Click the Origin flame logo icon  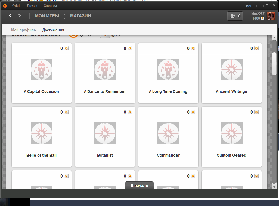coord(5,6)
